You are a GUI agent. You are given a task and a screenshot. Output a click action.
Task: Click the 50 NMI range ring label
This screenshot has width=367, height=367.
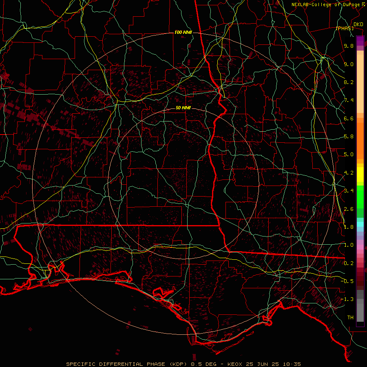click(x=183, y=108)
